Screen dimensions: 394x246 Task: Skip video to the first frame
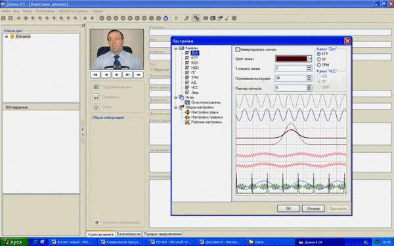95,75
